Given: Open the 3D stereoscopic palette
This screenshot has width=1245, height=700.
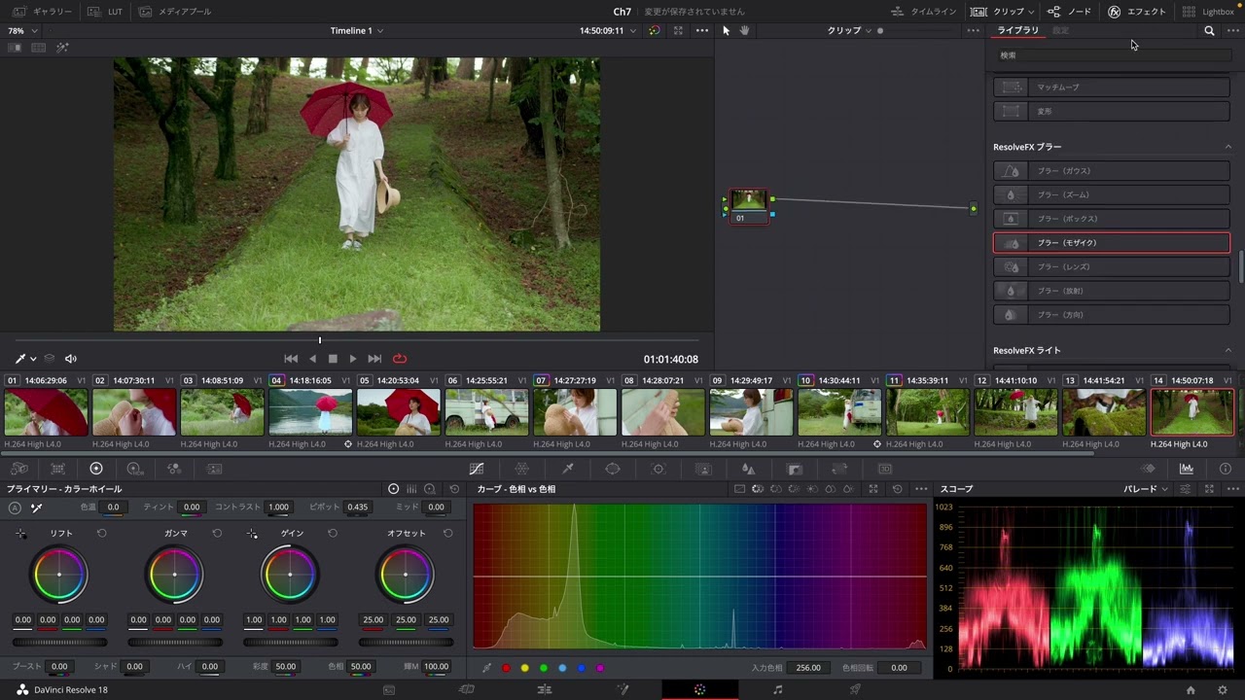Looking at the screenshot, I should tap(885, 469).
